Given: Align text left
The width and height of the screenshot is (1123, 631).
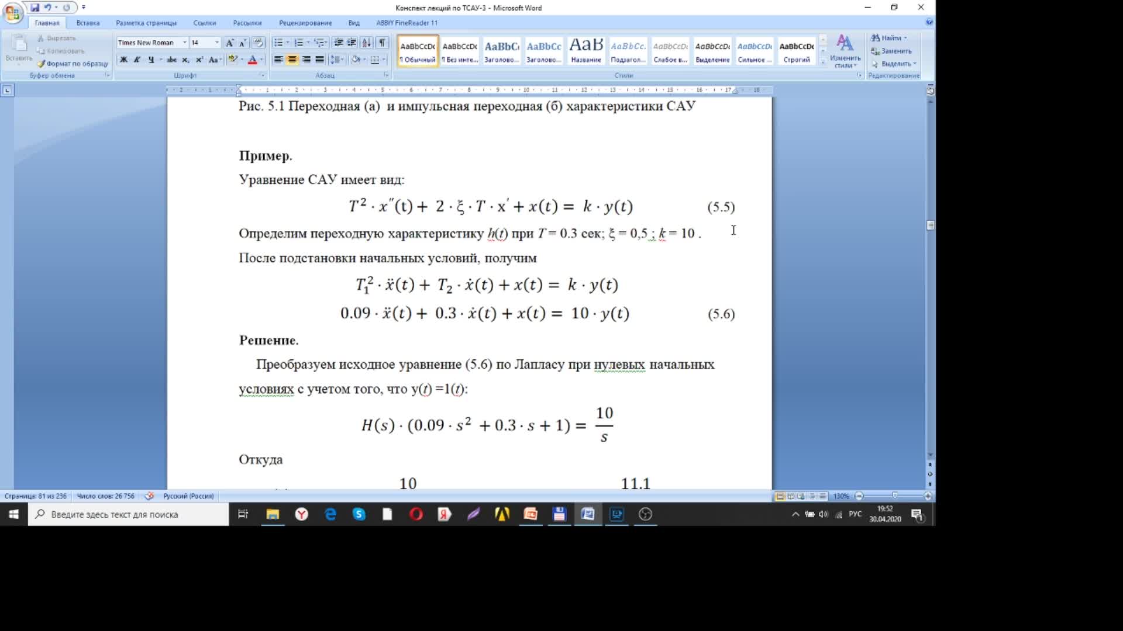Looking at the screenshot, I should pyautogui.click(x=278, y=60).
